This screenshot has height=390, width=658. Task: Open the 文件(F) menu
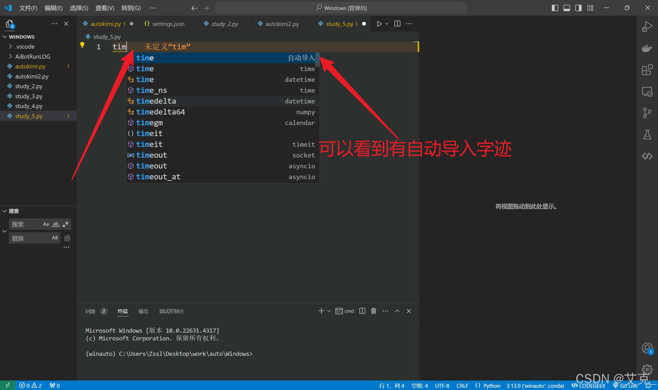[x=28, y=8]
